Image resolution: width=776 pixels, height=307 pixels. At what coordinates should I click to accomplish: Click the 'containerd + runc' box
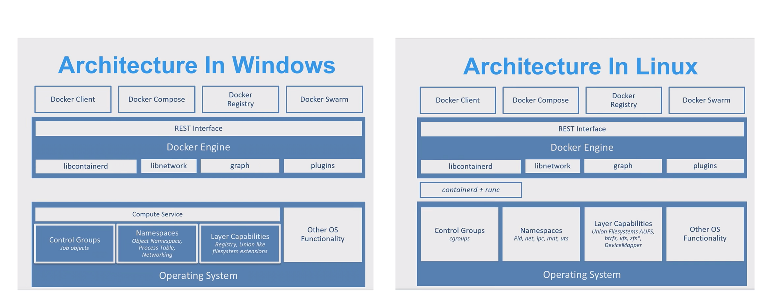[x=471, y=190]
